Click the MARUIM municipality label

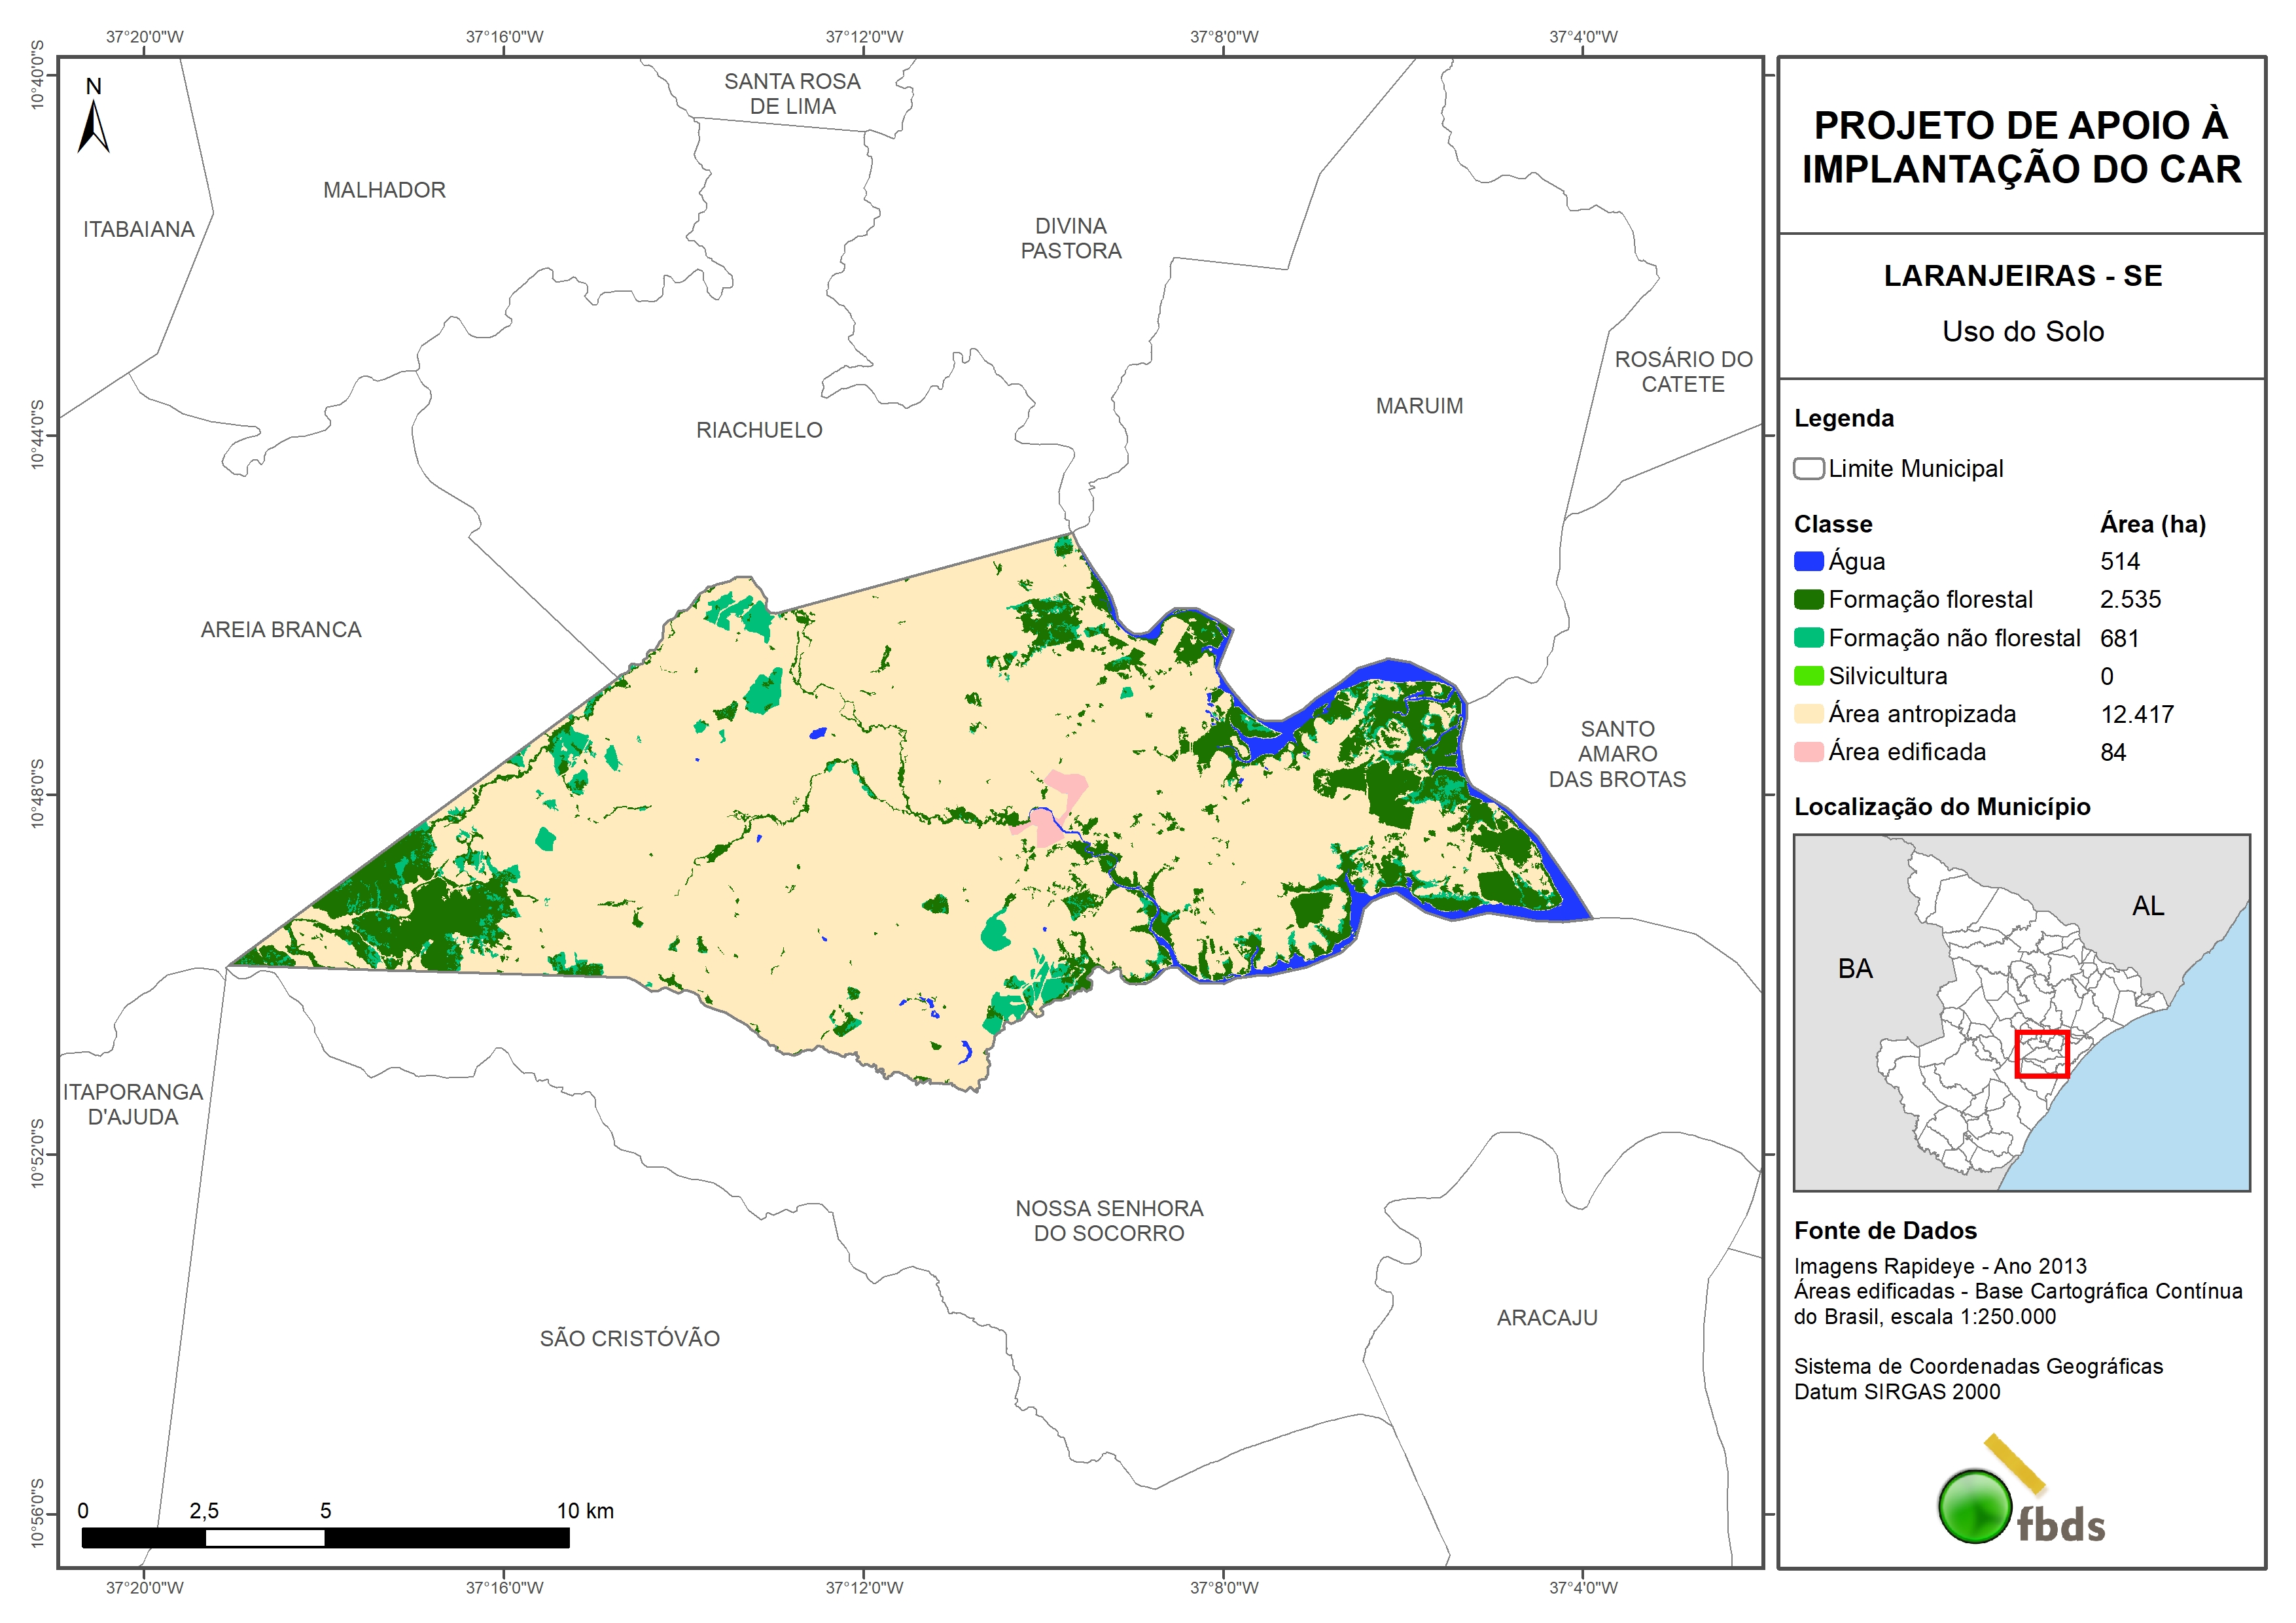coord(1419,406)
